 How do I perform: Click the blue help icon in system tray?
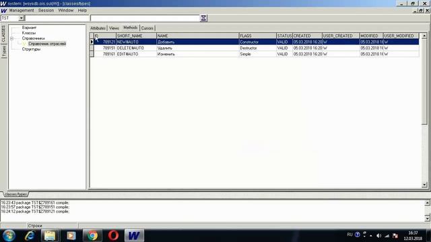click(x=358, y=235)
